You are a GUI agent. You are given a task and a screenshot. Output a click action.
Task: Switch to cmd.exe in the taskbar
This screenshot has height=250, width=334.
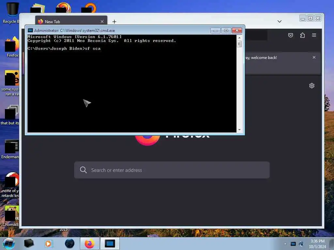[110, 243]
